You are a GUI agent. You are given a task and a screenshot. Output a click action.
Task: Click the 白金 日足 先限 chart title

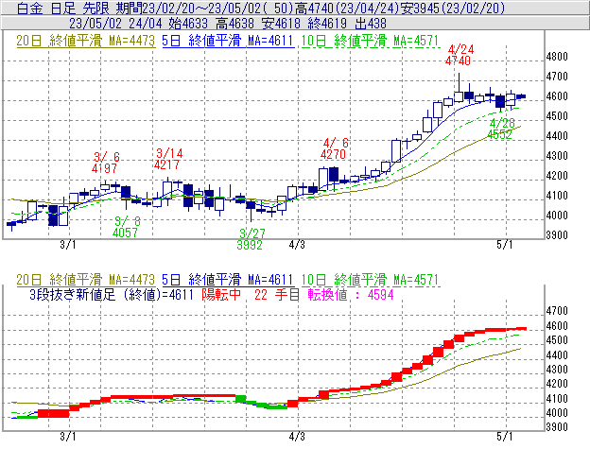click(62, 9)
